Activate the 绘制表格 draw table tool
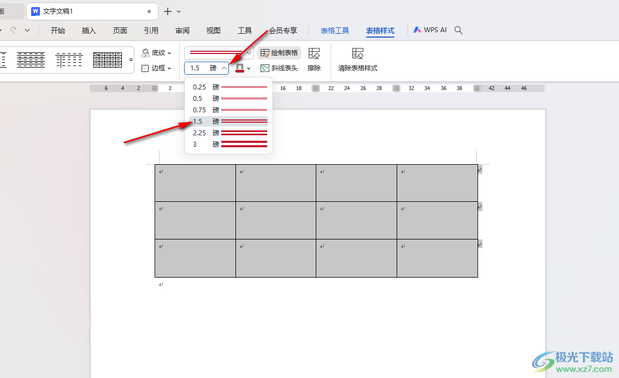619x378 pixels. (x=279, y=53)
